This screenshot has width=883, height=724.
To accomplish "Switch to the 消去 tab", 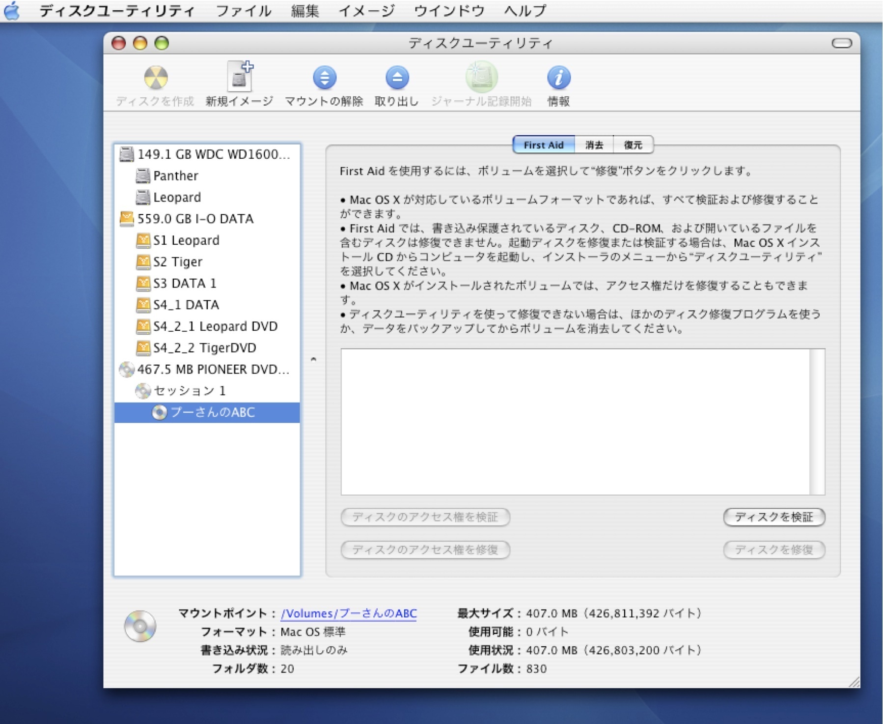I will 594,145.
